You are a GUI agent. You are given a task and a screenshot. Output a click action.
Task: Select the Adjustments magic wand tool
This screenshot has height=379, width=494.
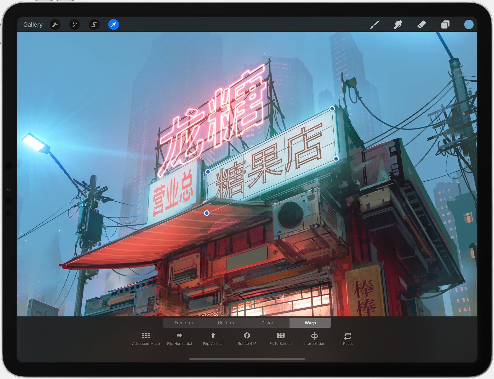[x=75, y=25]
